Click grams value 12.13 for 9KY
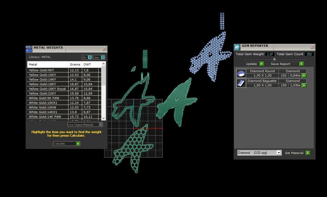 74,70
